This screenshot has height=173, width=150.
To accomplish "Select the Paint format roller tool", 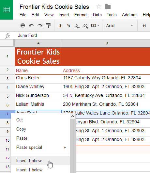I will click(x=49, y=25).
